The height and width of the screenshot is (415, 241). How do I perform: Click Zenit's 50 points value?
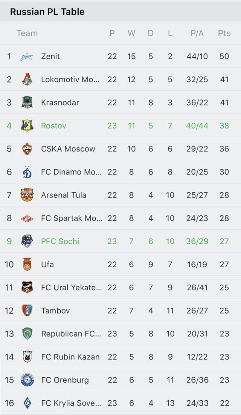coord(224,57)
